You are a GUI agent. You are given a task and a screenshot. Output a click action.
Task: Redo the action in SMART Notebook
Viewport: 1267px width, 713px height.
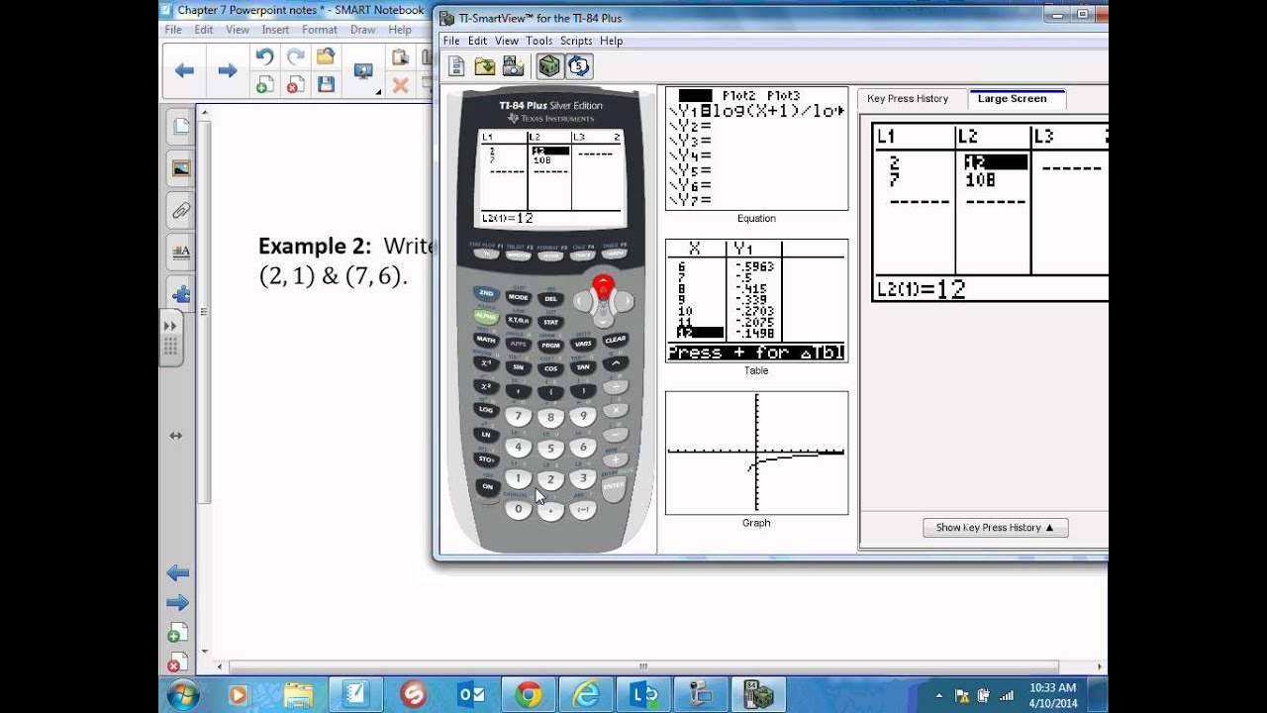point(295,57)
